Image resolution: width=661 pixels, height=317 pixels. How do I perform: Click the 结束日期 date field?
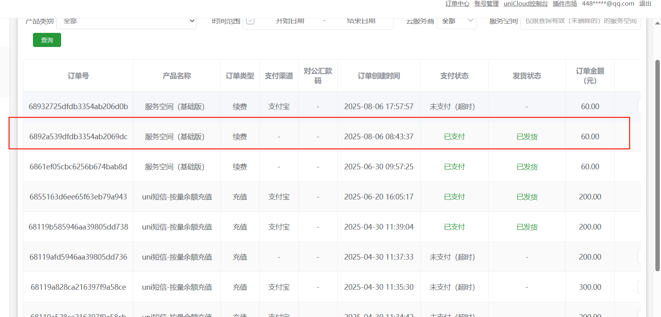[361, 21]
